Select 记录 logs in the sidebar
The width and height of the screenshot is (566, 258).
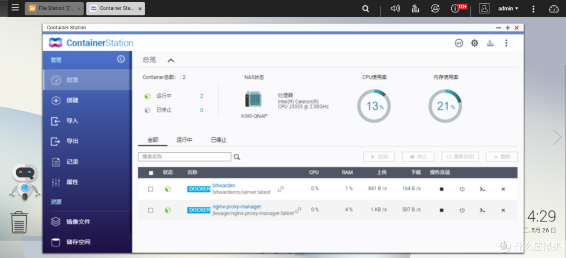[x=86, y=162]
